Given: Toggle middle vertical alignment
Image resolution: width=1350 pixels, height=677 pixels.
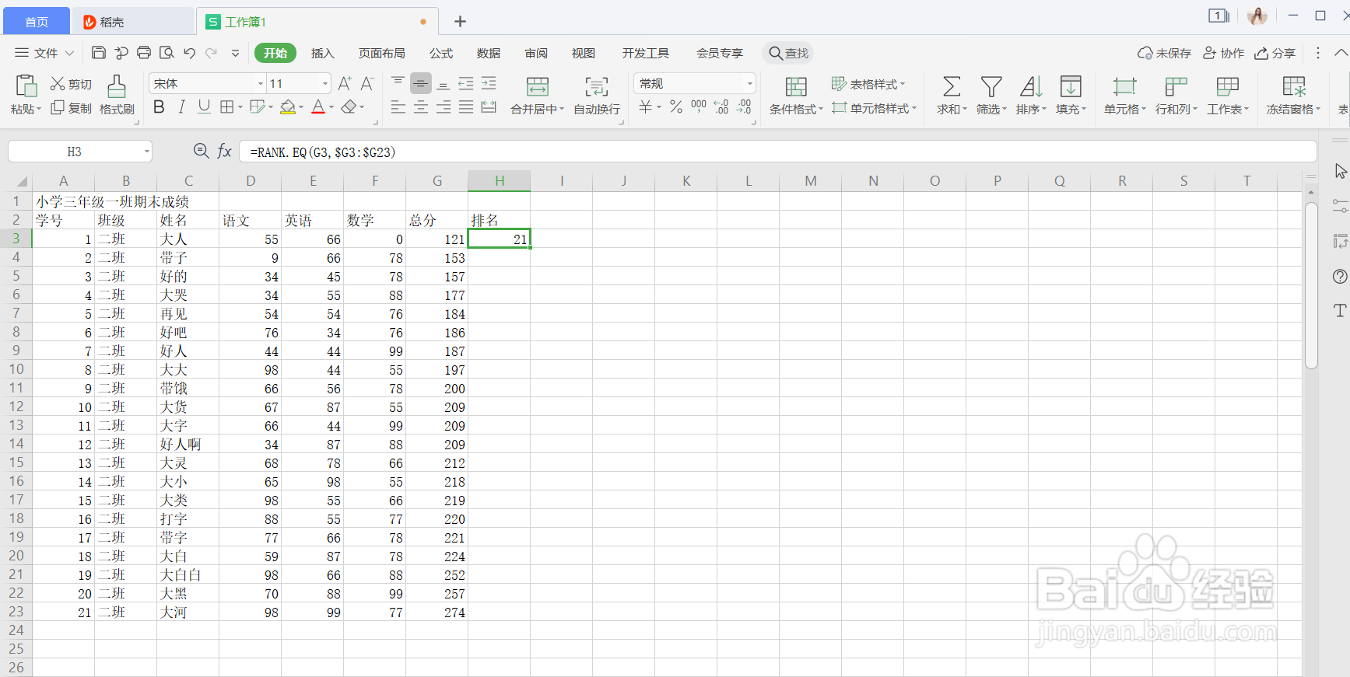Looking at the screenshot, I should point(420,83).
